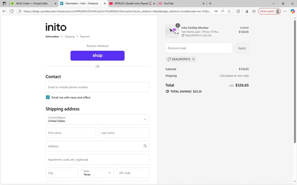Reload the checkout page
The image size is (297, 185).
coord(12,11)
